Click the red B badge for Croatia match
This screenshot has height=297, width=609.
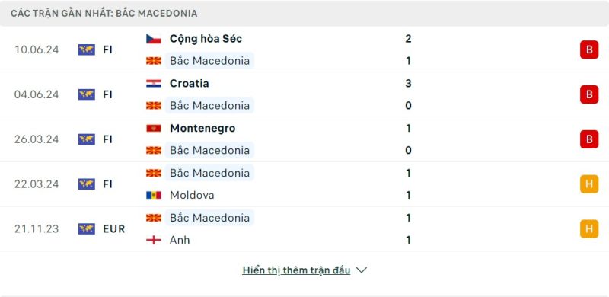[589, 94]
